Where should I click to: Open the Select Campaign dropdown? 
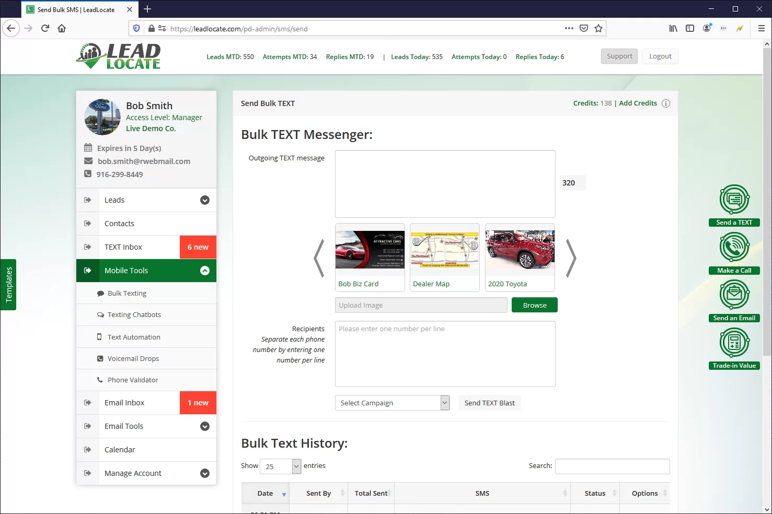coord(393,403)
